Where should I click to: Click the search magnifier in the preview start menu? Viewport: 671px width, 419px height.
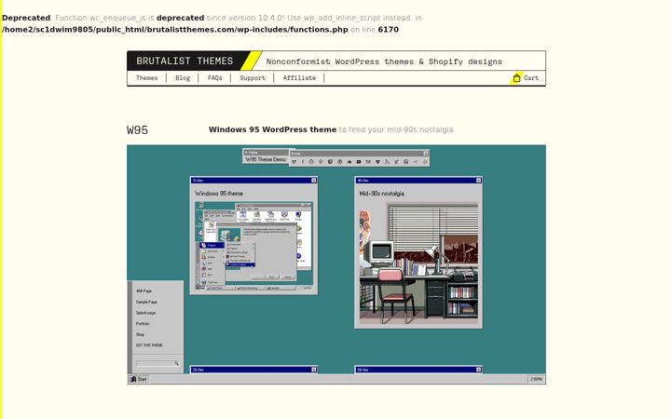coord(176,363)
